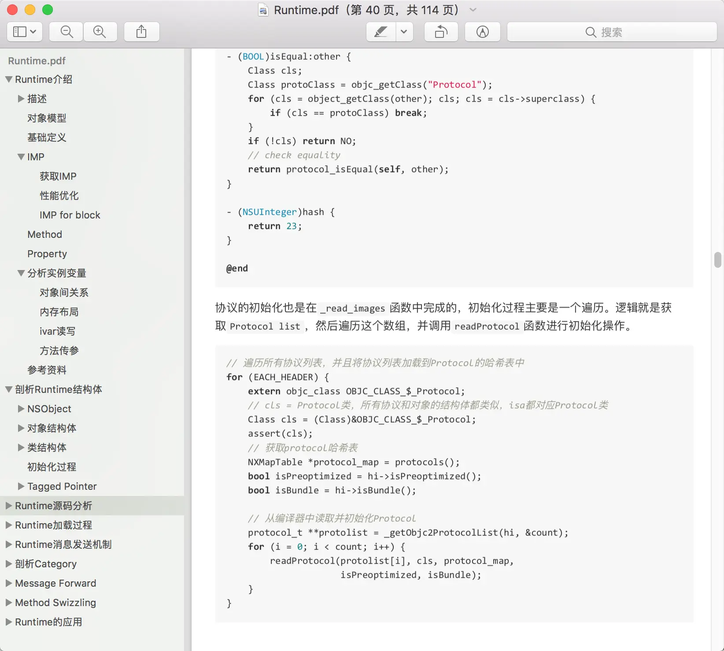Select ivar读写 in the outline

(x=57, y=331)
